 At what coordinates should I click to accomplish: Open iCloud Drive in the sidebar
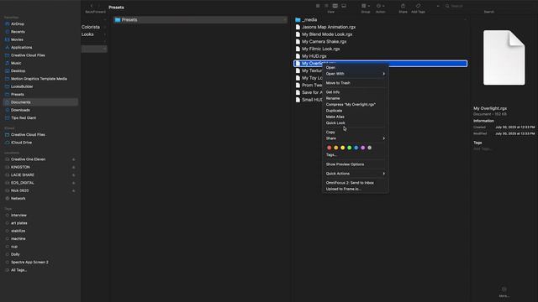pos(21,143)
